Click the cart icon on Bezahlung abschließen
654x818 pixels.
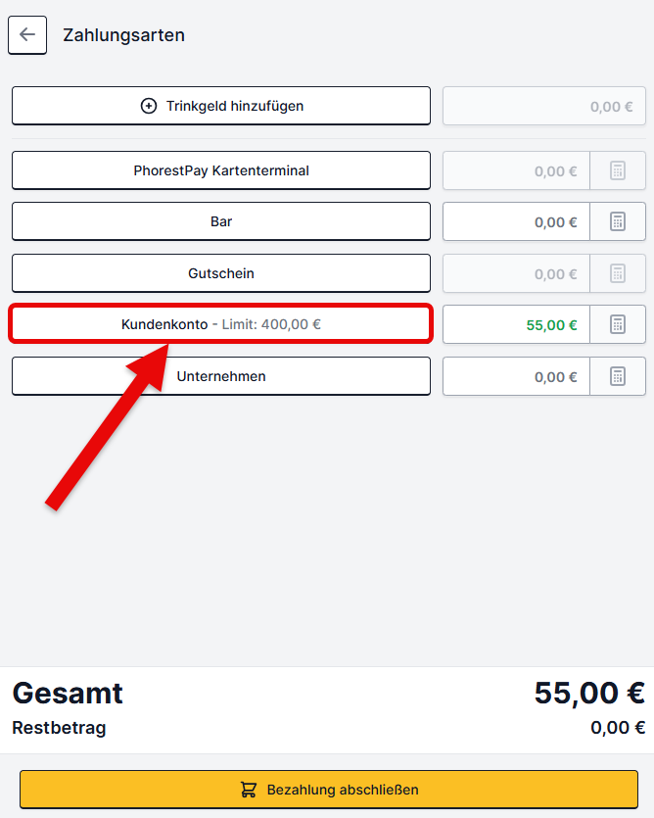[x=249, y=790]
